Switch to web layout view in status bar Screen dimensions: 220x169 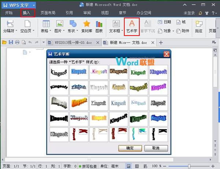click(x=145, y=166)
